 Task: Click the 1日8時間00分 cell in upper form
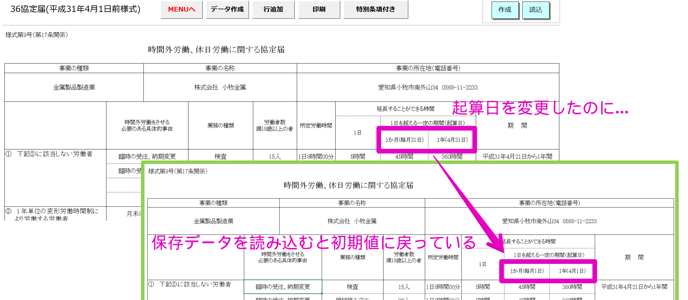coord(316,157)
